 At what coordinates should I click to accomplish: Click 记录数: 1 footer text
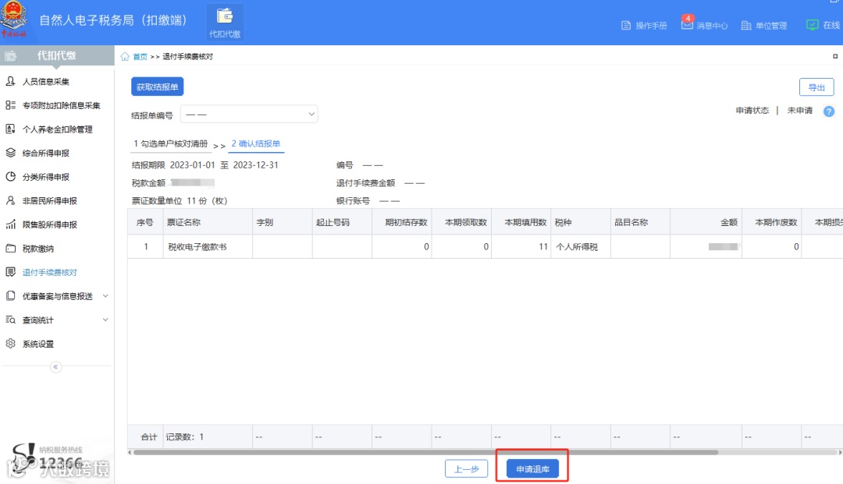185,436
